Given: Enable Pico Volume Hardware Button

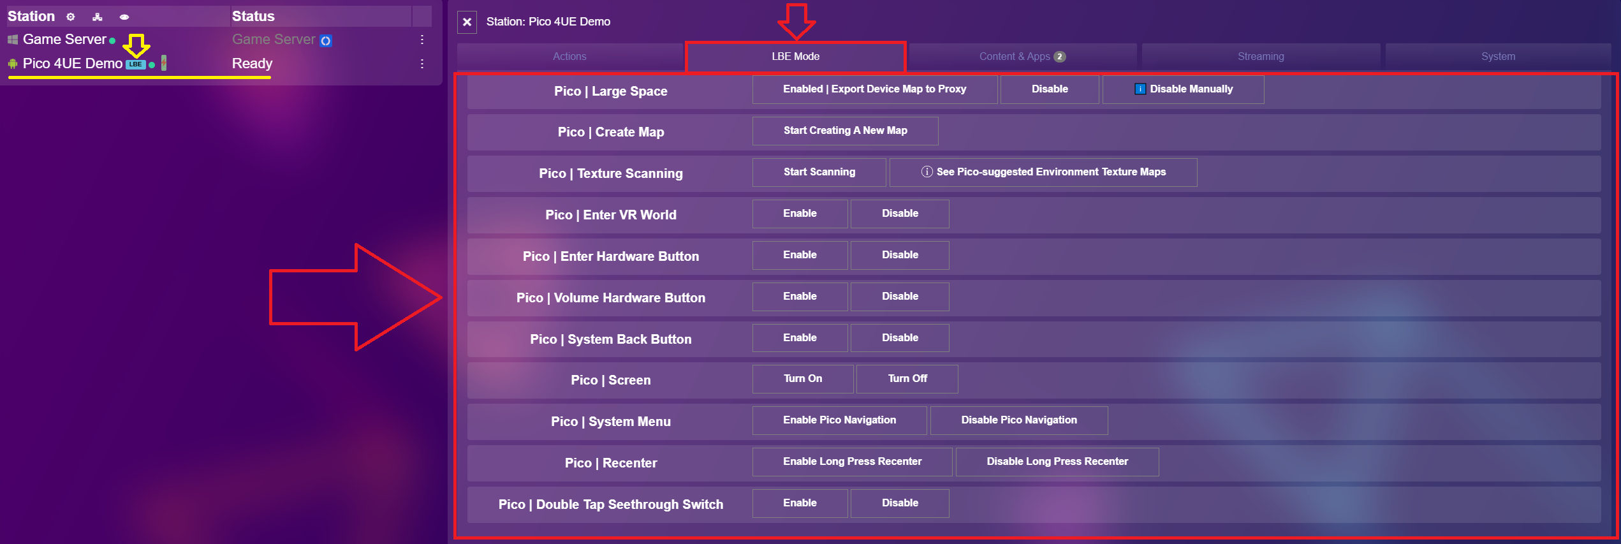Looking at the screenshot, I should pyautogui.click(x=800, y=297).
